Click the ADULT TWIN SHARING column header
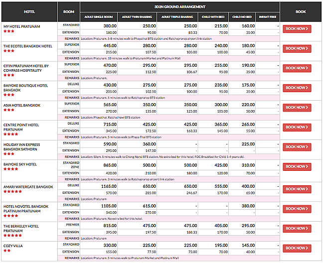 137,17
